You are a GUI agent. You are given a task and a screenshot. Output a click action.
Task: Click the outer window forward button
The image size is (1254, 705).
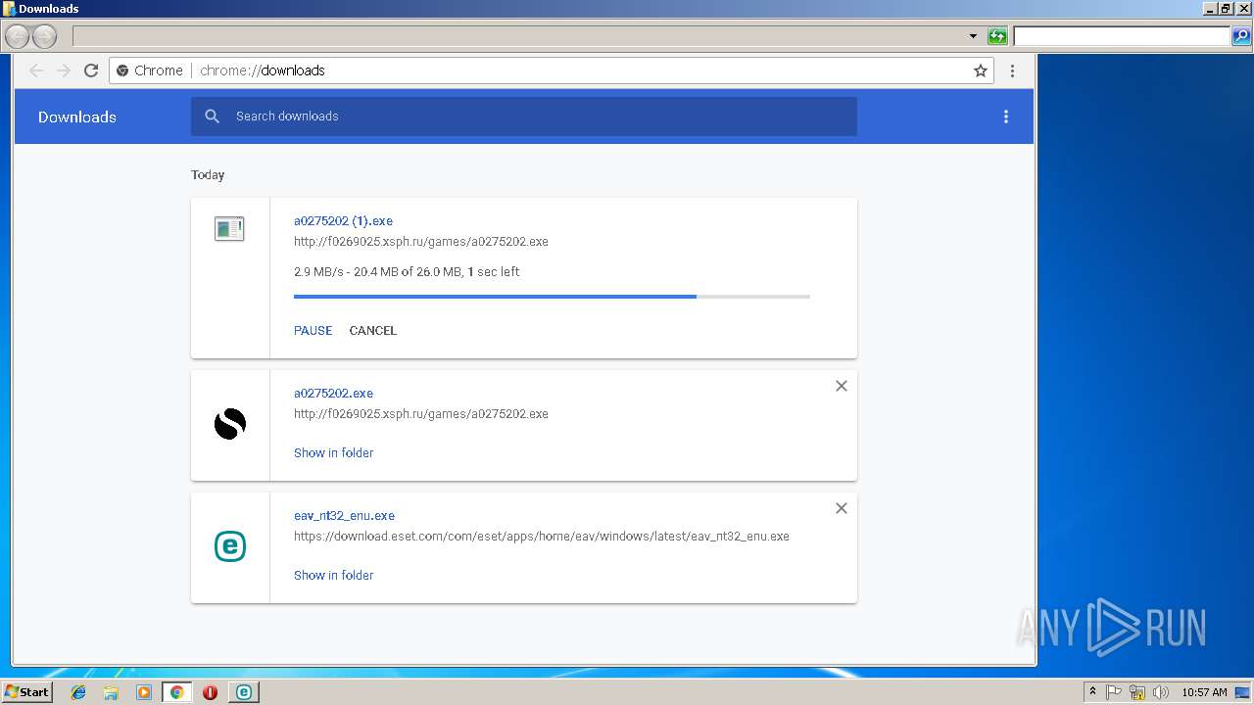[x=45, y=37]
